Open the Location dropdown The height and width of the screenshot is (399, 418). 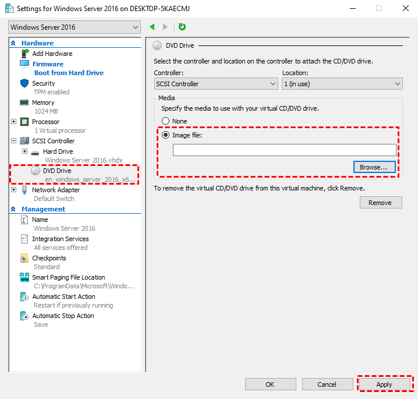[342, 84]
